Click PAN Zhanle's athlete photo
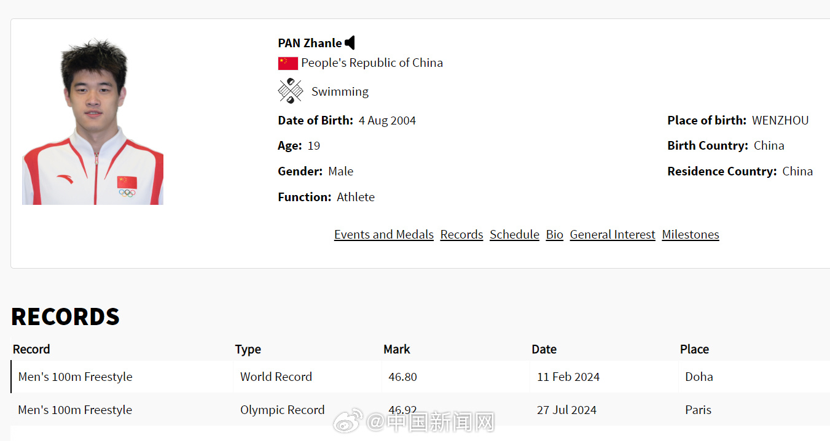 (93, 121)
